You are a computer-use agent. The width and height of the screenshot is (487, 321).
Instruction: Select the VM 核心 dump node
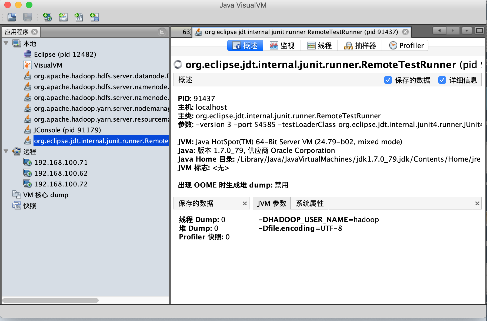point(46,195)
